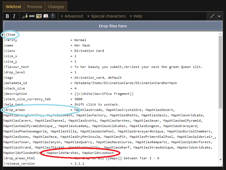Click on 'MapWorldsLookout' entry

click(98, 153)
